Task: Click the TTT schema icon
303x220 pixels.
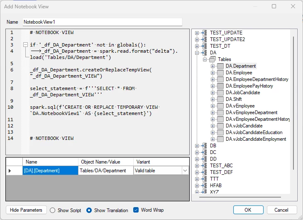Action: [x=204, y=179]
